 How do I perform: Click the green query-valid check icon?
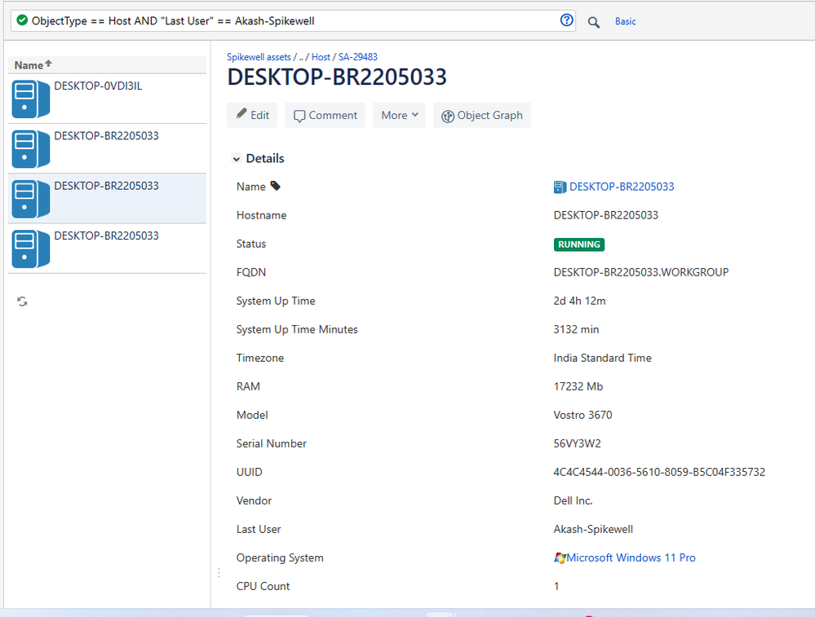22,20
